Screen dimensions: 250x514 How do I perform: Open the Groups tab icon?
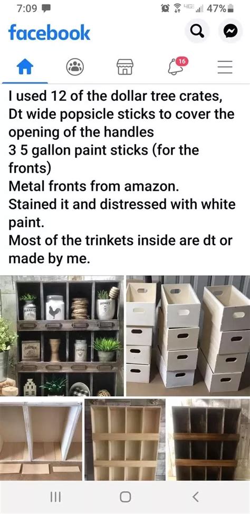coord(75,67)
